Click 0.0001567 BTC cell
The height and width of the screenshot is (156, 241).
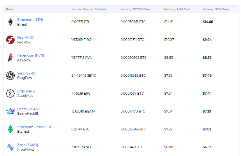click(132, 93)
